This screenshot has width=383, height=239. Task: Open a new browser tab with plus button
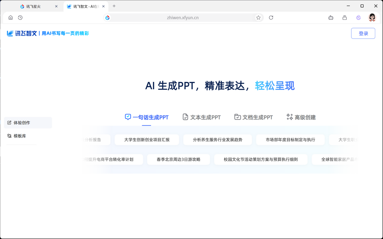[x=114, y=6]
